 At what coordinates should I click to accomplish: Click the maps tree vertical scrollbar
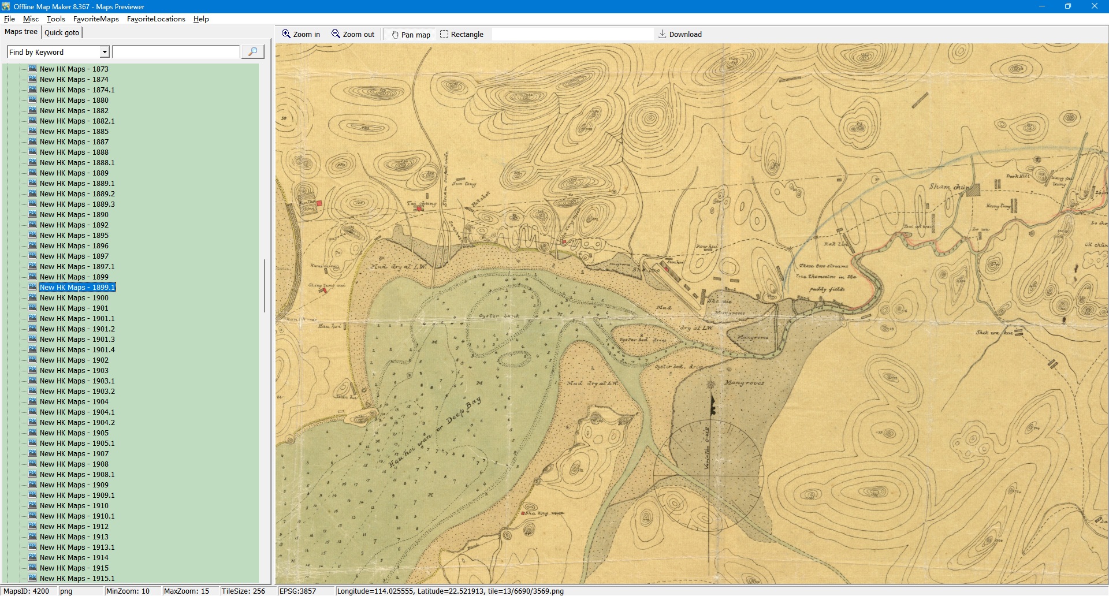tap(265, 286)
